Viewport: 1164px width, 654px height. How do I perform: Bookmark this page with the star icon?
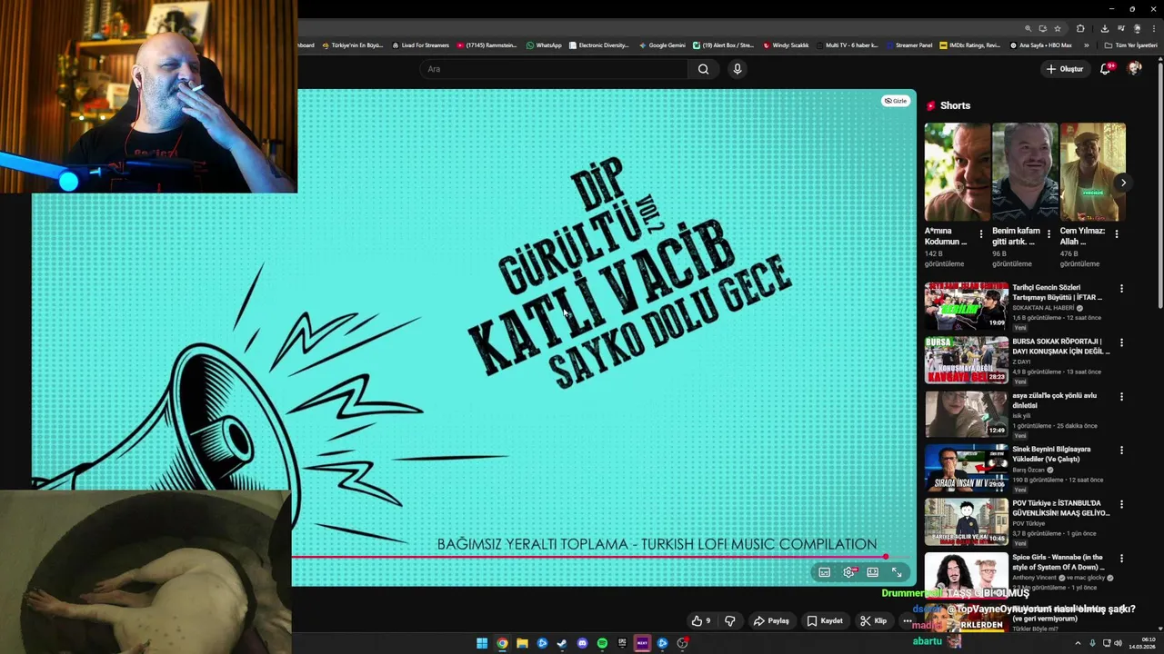pos(1057,29)
